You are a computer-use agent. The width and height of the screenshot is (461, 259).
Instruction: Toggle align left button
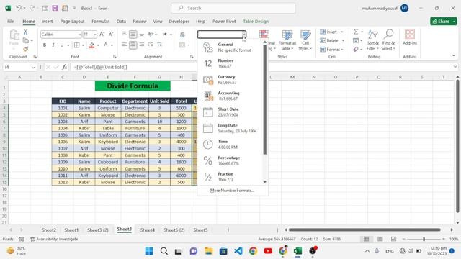click(124, 45)
